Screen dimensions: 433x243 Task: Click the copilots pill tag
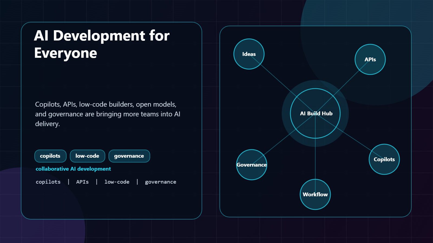point(50,156)
